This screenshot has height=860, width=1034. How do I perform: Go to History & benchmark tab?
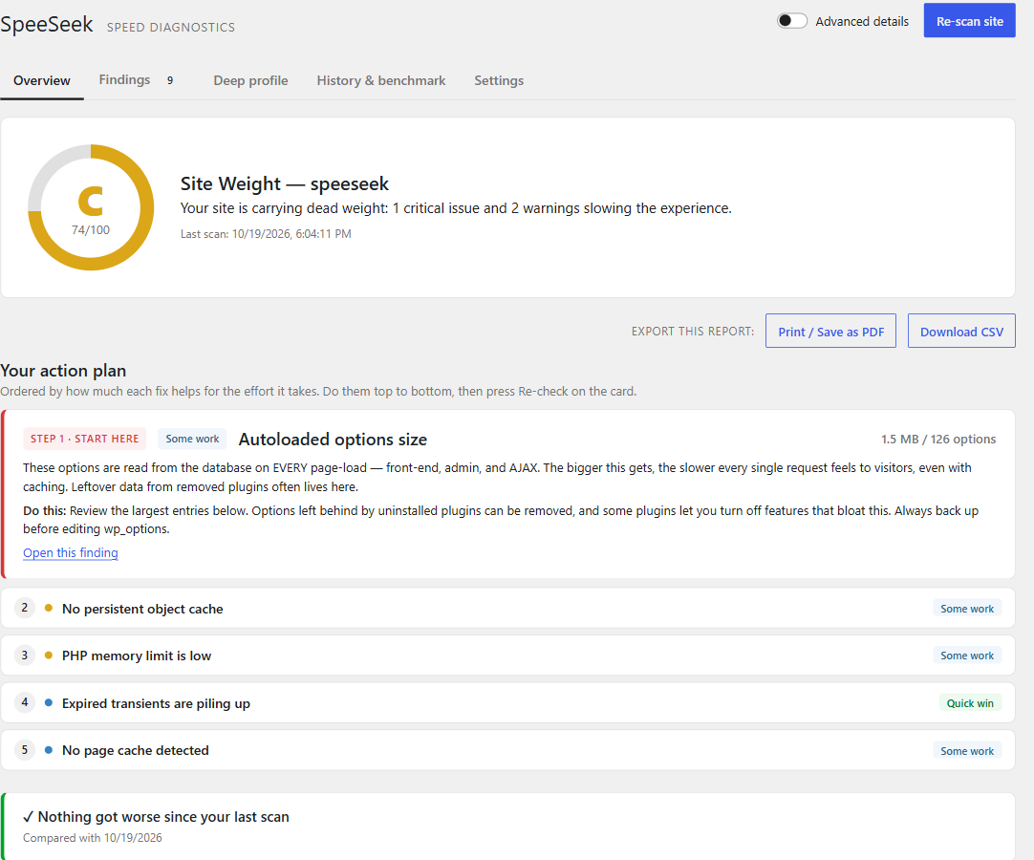pos(381,80)
